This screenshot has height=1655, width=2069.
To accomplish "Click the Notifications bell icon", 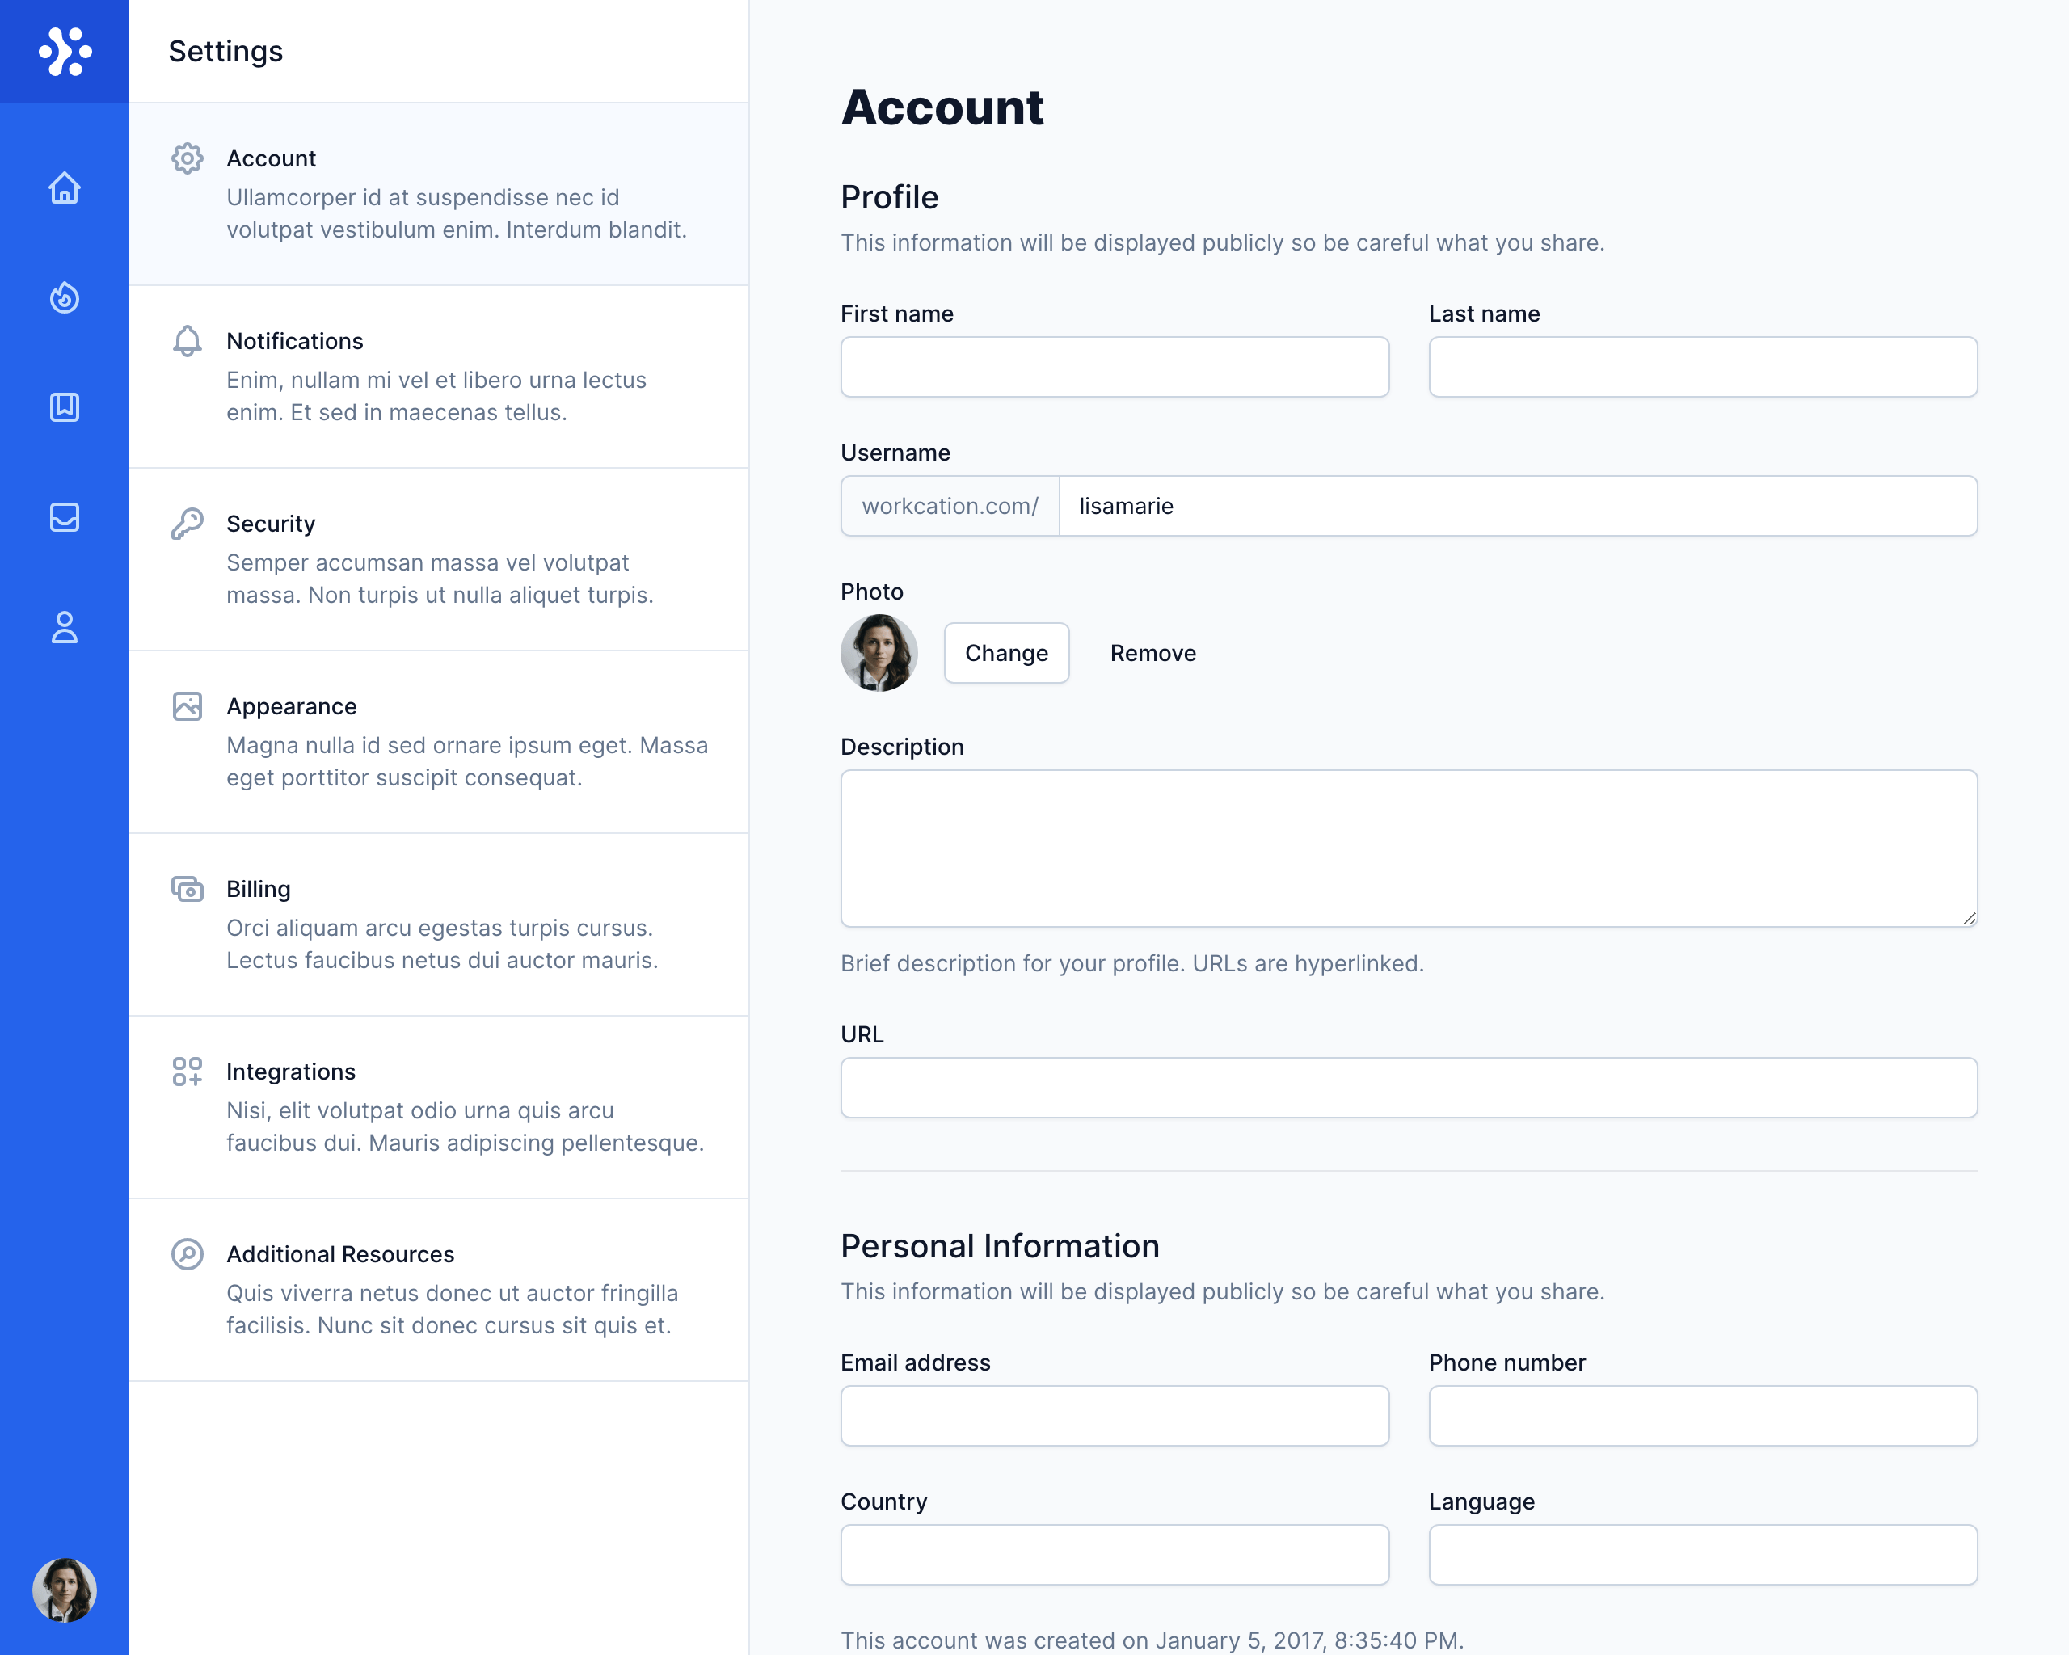I will [x=188, y=340].
